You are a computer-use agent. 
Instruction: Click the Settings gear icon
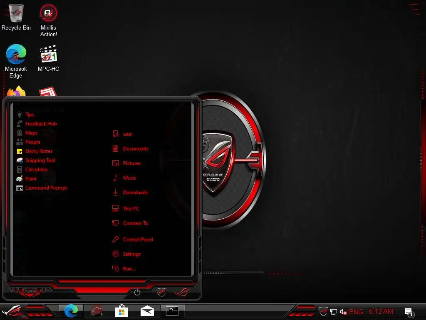coord(116,254)
